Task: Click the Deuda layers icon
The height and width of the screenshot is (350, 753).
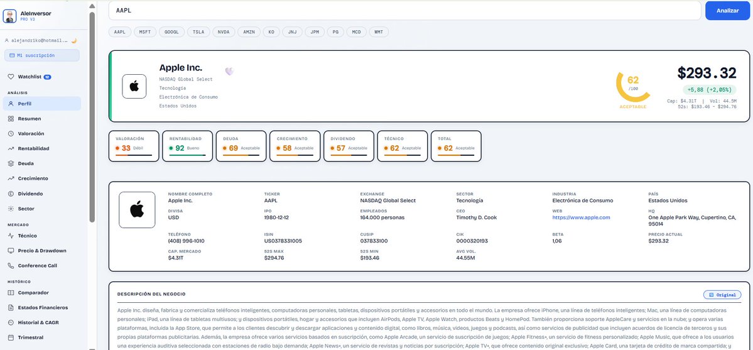Action: pos(11,163)
